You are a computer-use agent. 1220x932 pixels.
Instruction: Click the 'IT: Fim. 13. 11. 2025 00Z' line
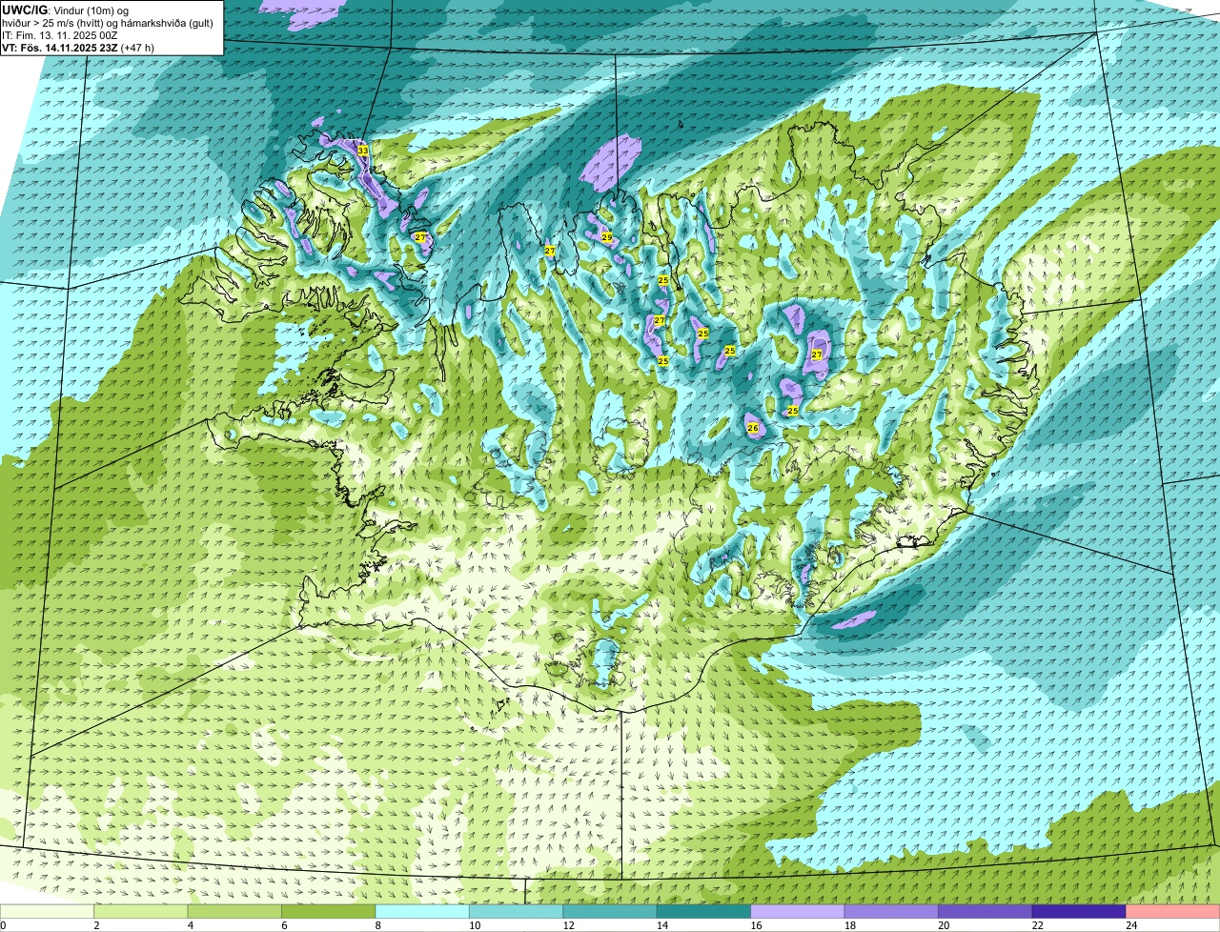60,35
